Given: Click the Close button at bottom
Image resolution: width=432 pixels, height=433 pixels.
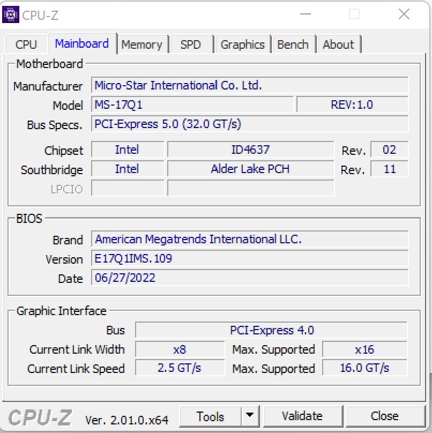Looking at the screenshot, I should coord(384,416).
